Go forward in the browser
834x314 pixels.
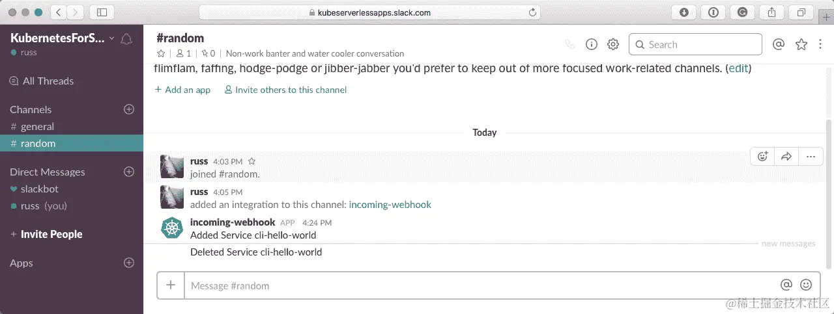(76, 12)
